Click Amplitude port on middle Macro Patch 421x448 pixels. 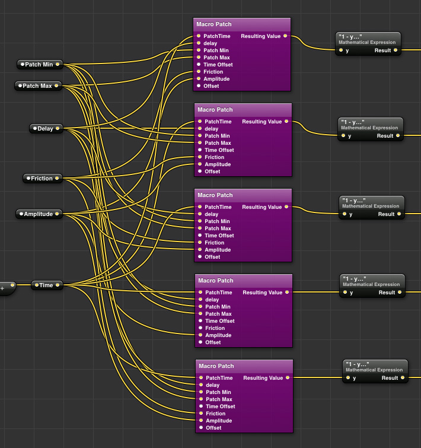click(x=200, y=249)
